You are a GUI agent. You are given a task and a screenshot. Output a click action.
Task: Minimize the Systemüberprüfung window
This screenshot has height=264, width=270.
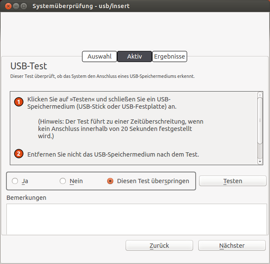tap(16, 6)
